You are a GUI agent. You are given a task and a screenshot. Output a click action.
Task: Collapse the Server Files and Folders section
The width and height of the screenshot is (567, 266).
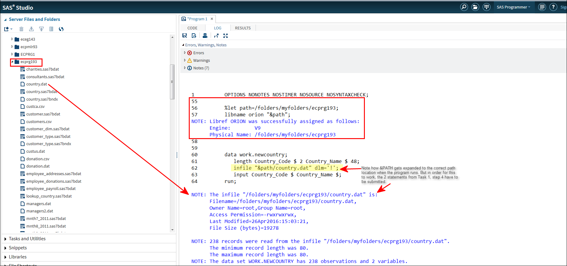(5, 20)
